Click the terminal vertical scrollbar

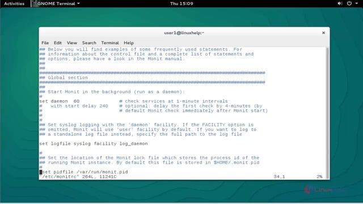pos(327,113)
